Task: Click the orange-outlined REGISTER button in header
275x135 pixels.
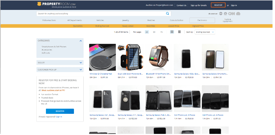Action: pos(218,5)
